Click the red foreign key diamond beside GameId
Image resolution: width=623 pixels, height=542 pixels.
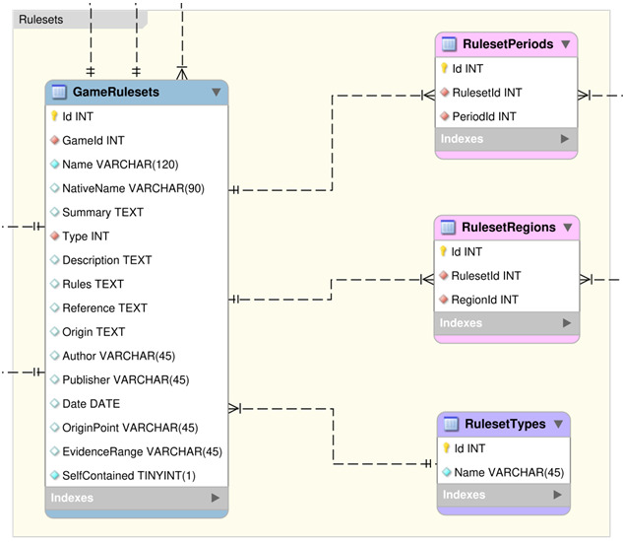[x=54, y=141]
